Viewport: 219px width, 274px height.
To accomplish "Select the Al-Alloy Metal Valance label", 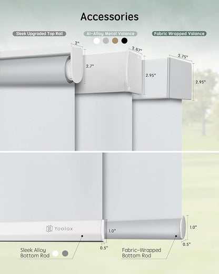I will point(111,34).
